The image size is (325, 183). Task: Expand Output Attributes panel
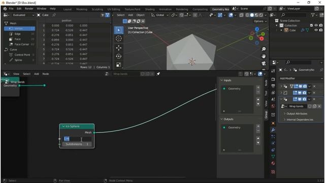click(x=297, y=114)
